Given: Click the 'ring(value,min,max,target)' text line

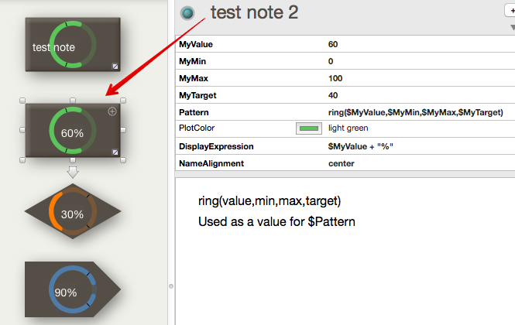Looking at the screenshot, I should coord(270,201).
